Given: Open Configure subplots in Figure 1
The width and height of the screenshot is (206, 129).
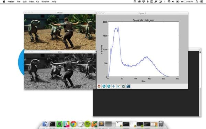Looking at the screenshot, I should pos(123,86).
